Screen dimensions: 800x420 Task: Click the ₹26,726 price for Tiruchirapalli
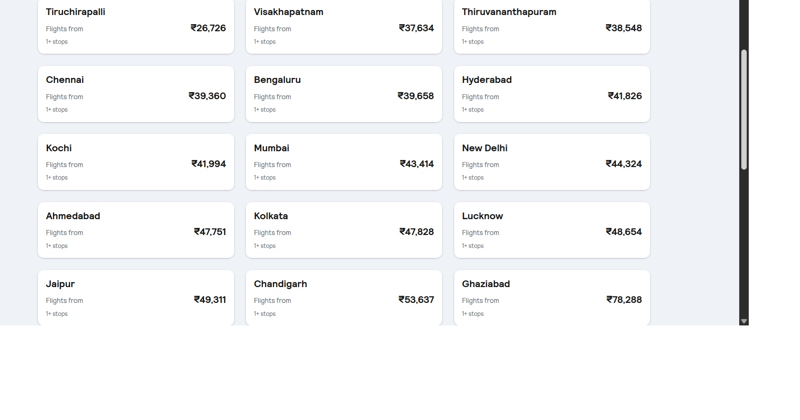[208, 28]
